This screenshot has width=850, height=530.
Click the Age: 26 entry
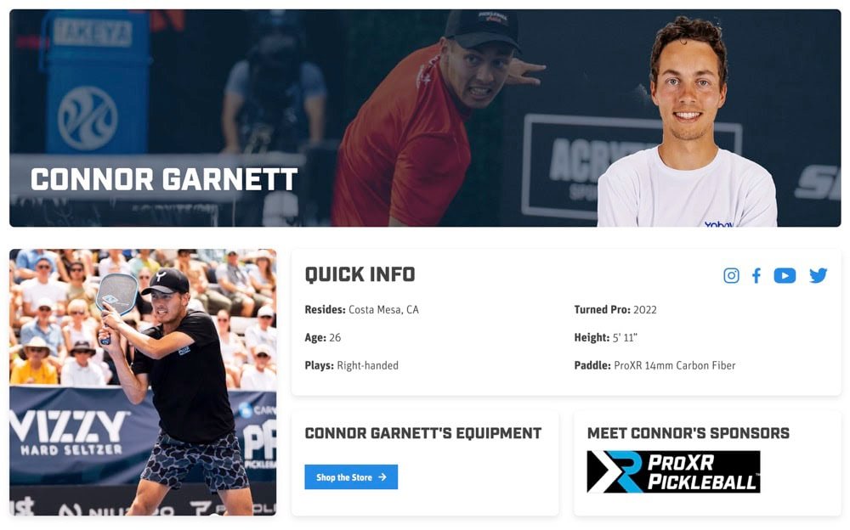click(322, 337)
